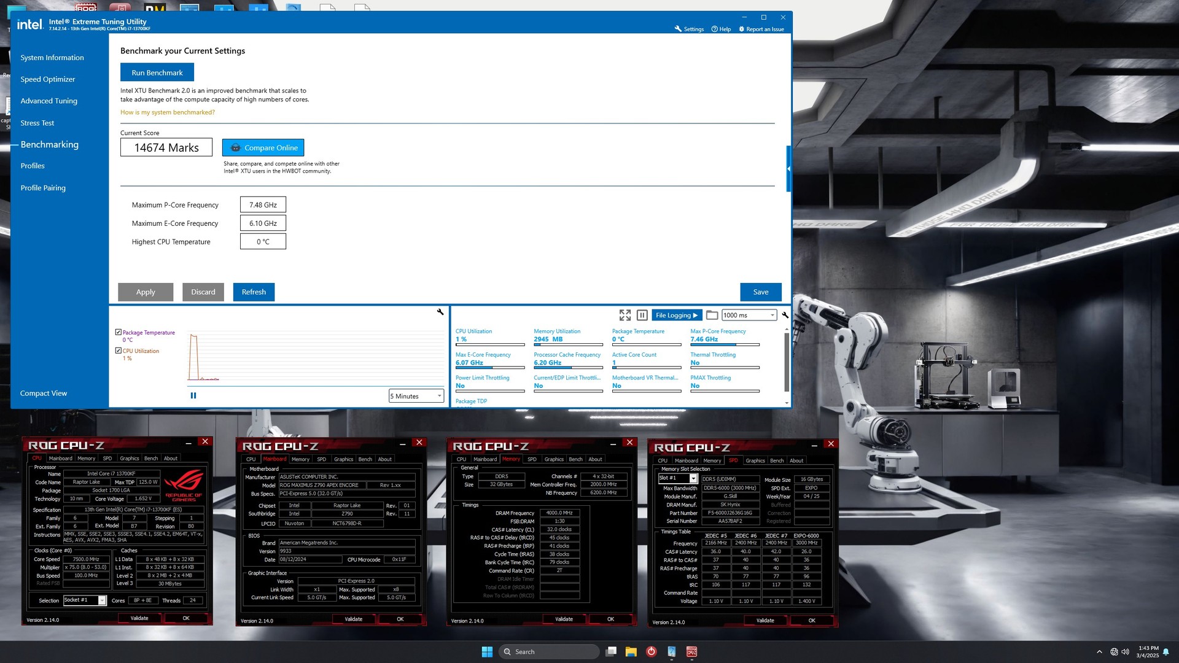Screen dimensions: 1179x663
Task: Click the Compare Online button
Action: (x=263, y=147)
